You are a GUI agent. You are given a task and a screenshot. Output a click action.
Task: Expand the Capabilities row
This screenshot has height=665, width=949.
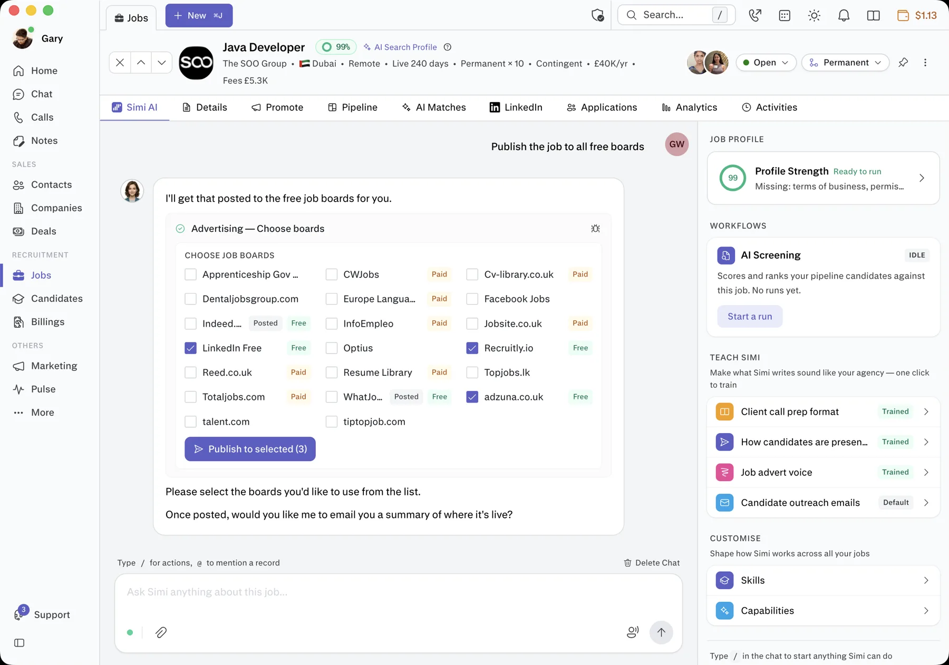(x=823, y=611)
